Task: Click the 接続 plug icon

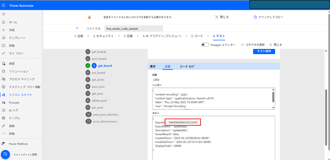Action: tap(3, 126)
